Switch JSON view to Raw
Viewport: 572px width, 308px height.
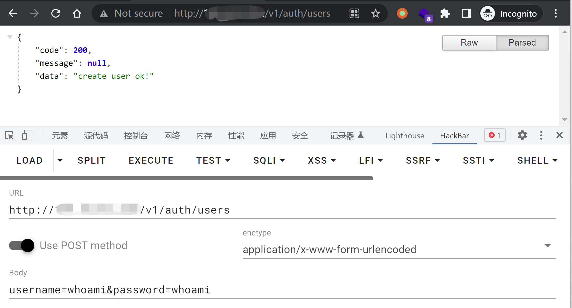[469, 43]
